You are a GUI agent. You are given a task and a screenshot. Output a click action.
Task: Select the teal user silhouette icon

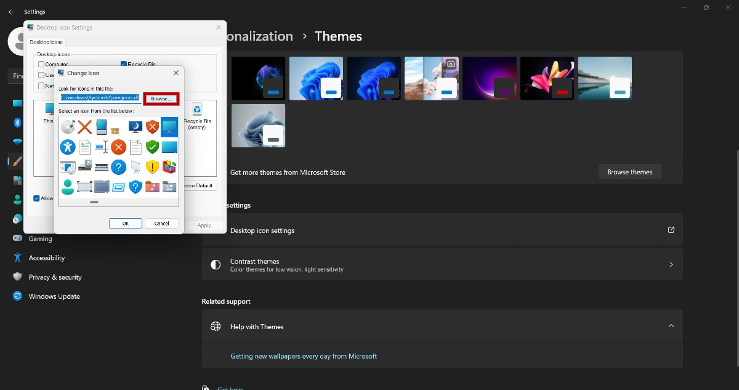coord(68,187)
